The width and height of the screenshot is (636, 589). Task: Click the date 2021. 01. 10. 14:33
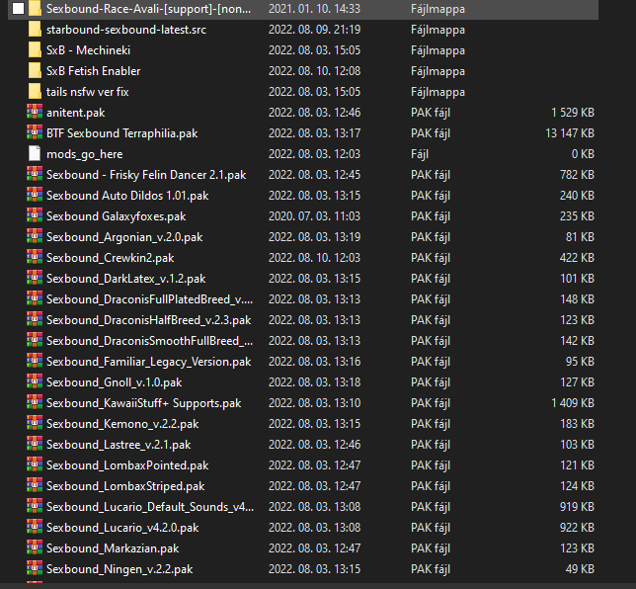pyautogui.click(x=314, y=9)
